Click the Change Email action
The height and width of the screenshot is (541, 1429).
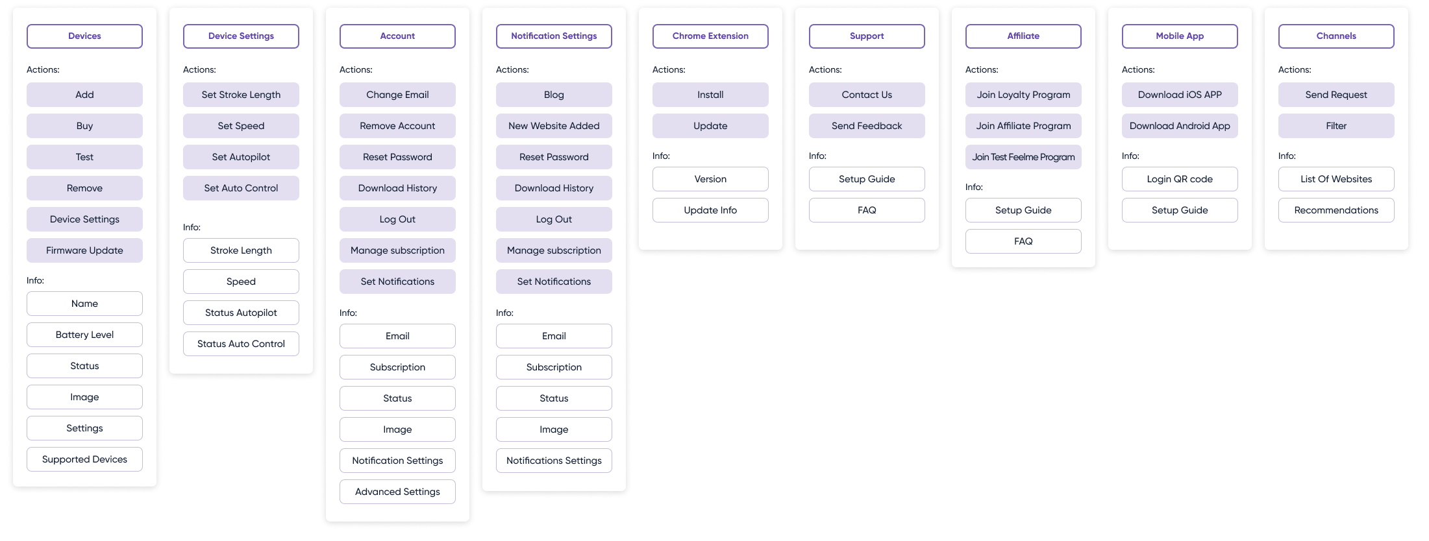397,95
